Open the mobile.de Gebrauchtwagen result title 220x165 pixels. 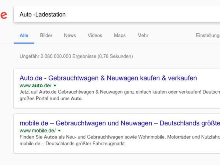click(120, 123)
